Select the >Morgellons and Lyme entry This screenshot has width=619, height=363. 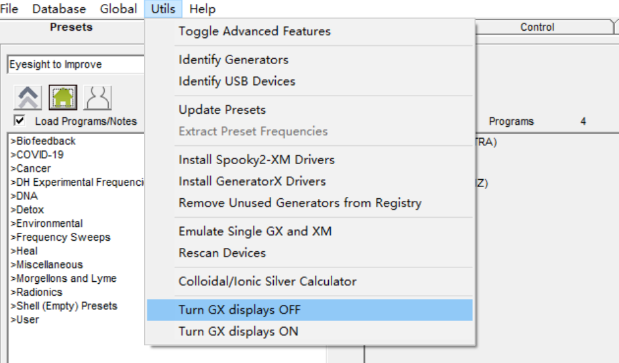pyautogui.click(x=64, y=278)
